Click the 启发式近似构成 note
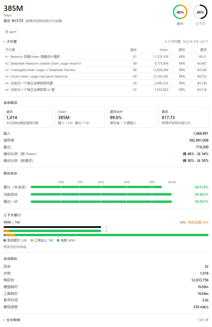The height and width of the screenshot is (327, 212). click(x=15, y=247)
